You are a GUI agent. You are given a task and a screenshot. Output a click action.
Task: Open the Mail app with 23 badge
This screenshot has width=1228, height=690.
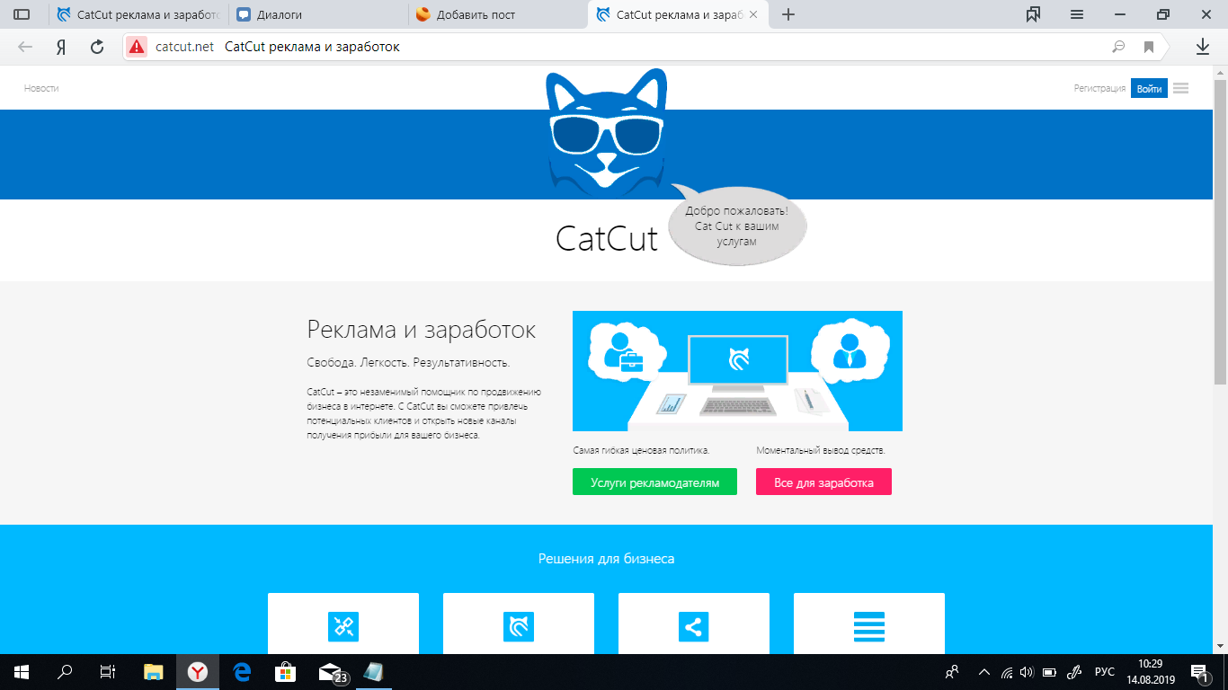332,672
